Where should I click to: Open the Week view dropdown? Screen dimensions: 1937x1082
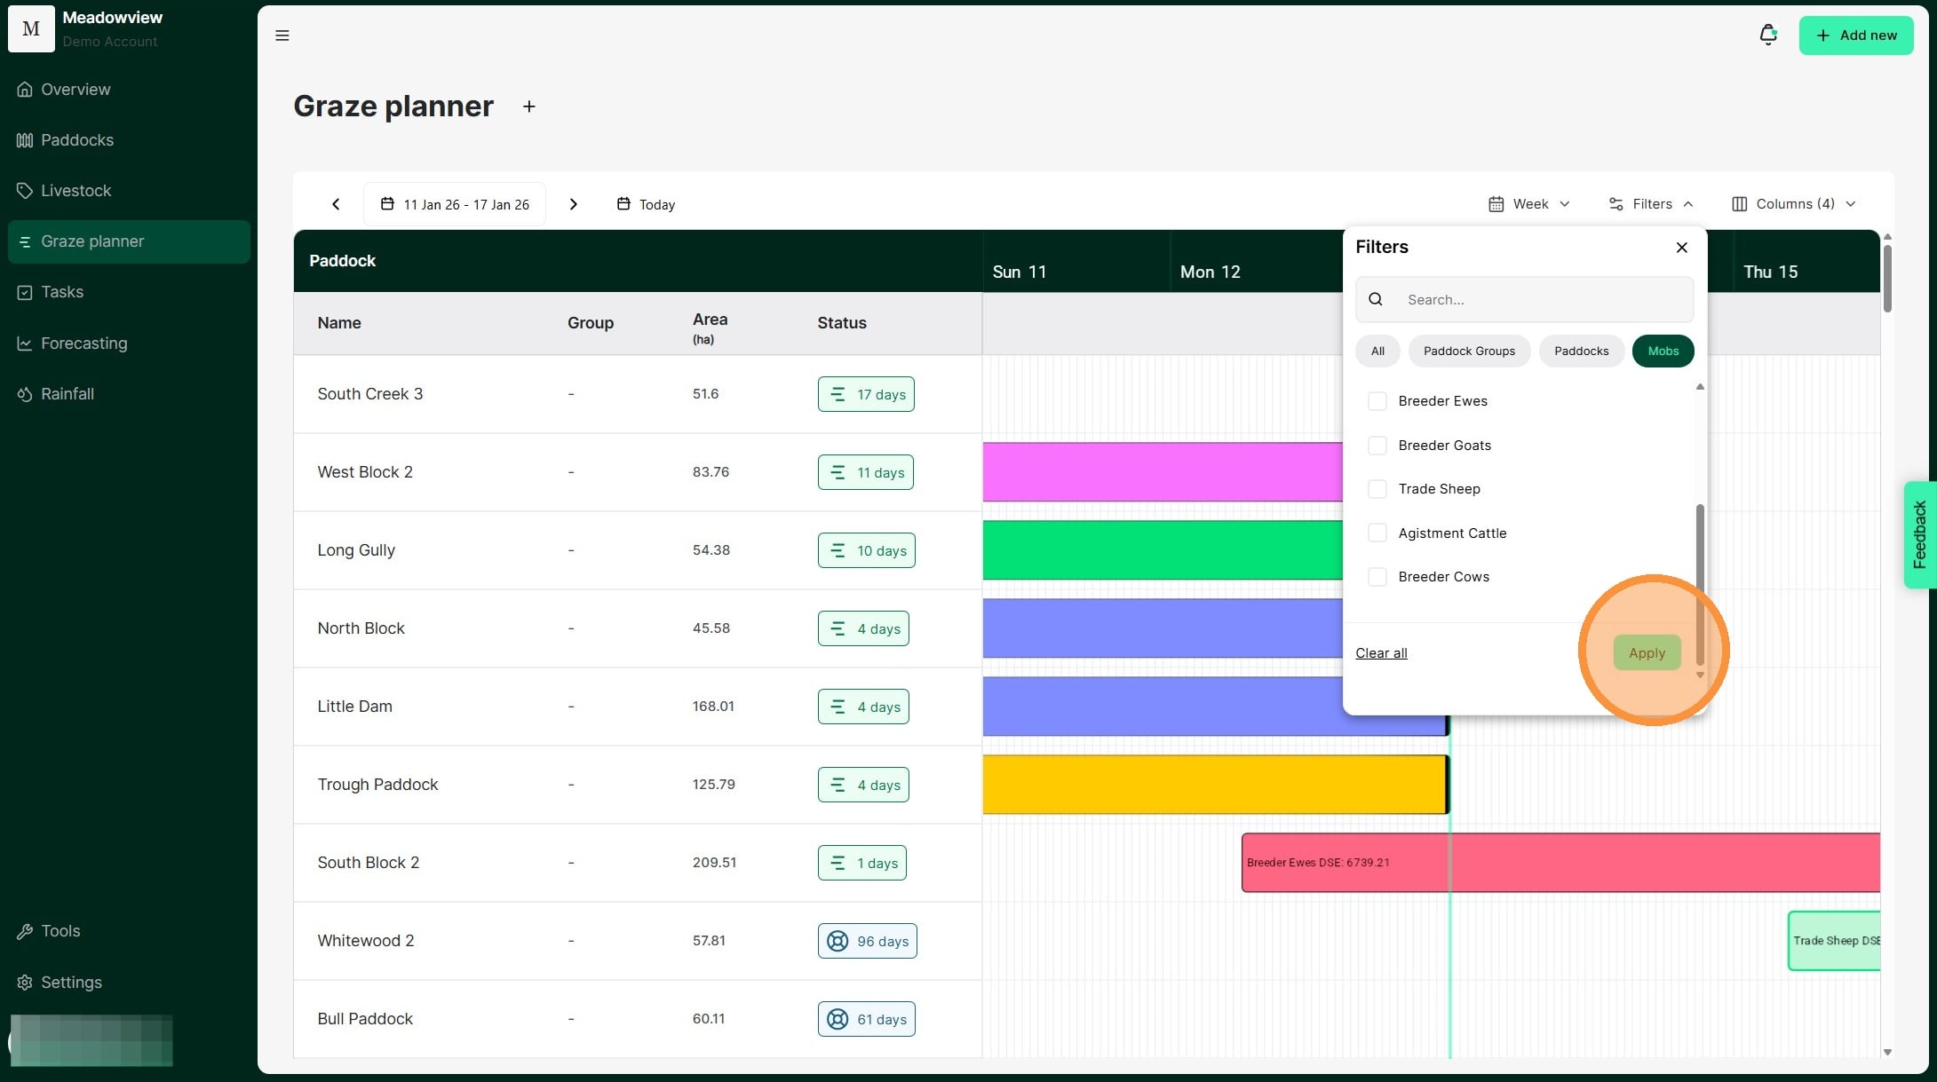point(1529,204)
